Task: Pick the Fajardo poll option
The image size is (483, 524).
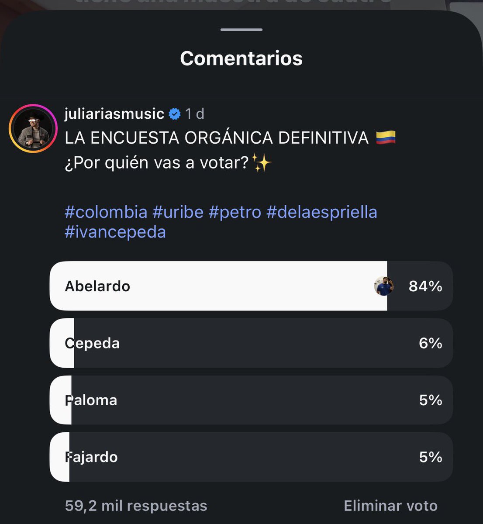Action: pyautogui.click(x=251, y=457)
